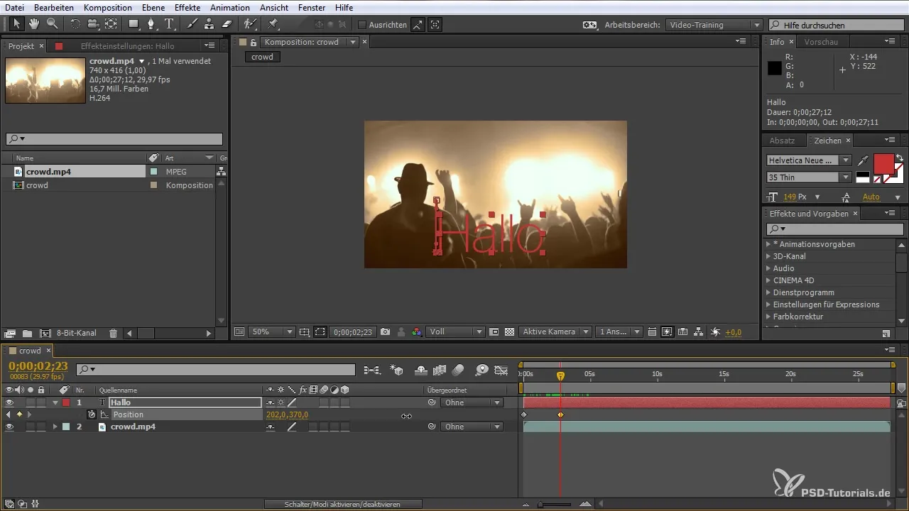Click Schalter/Modi aktivieren/deaktivieren button

coord(343,504)
